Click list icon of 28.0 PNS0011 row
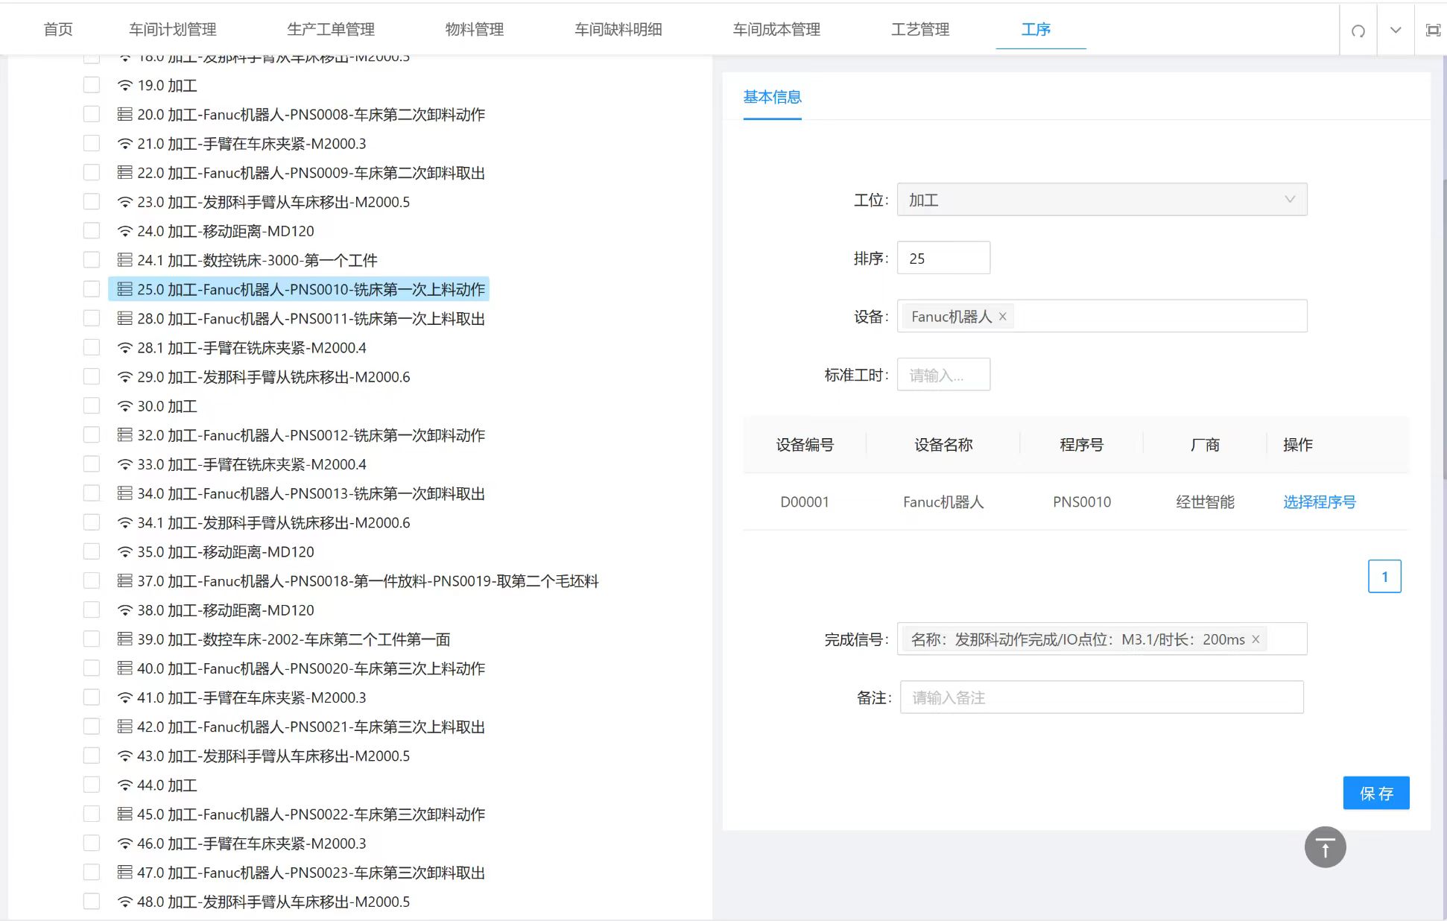The image size is (1447, 921). coord(125,318)
